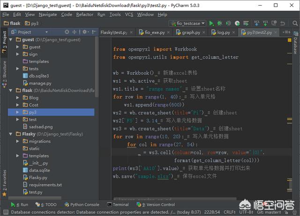
Task: Expand the migrations folder
Action: 18,141
